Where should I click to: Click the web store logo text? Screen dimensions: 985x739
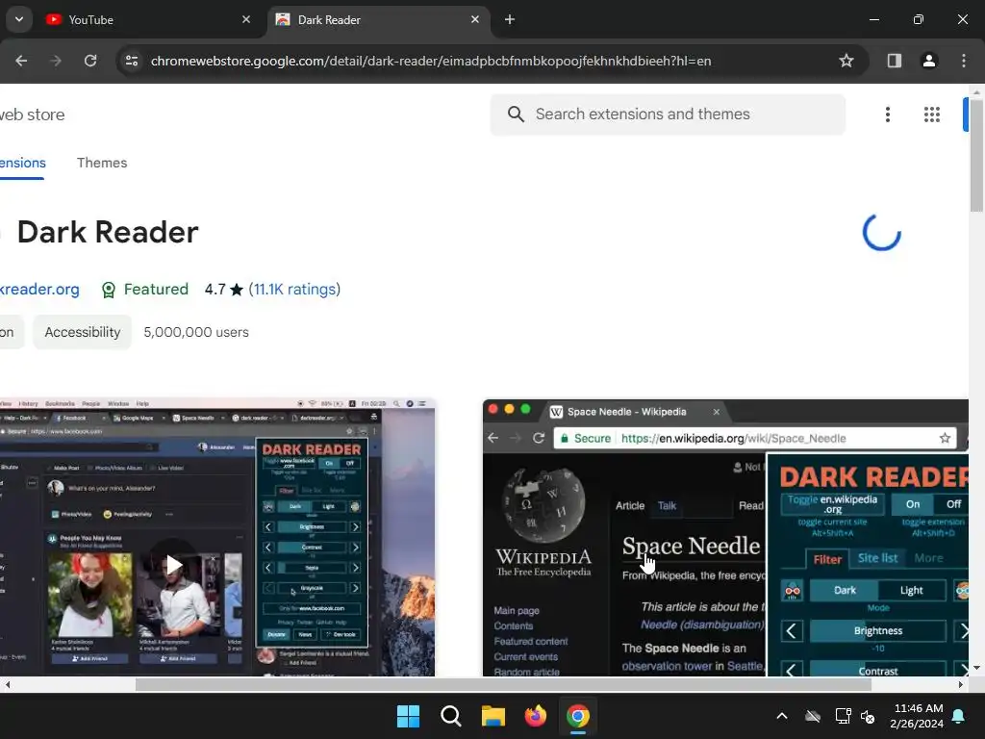32,115
